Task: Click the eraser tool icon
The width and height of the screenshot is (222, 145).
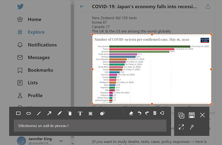Action: click(x=131, y=113)
